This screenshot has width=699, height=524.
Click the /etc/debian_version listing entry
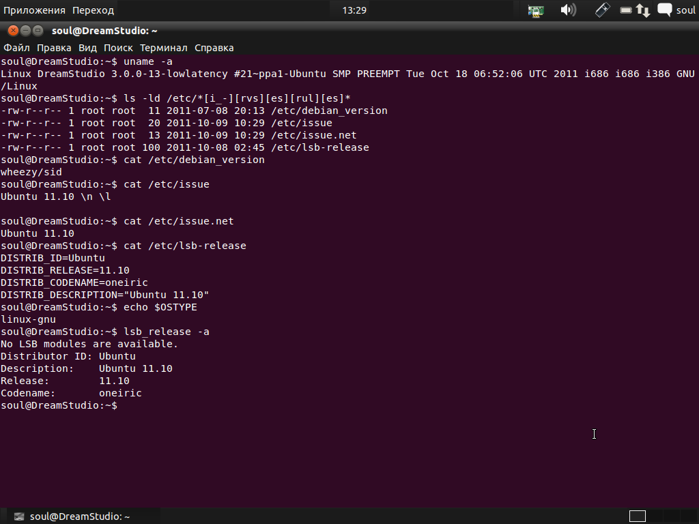330,111
